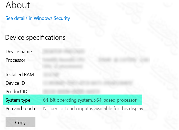Click the "64-bit operating system" text
179x130 pixels.
pos(67,100)
